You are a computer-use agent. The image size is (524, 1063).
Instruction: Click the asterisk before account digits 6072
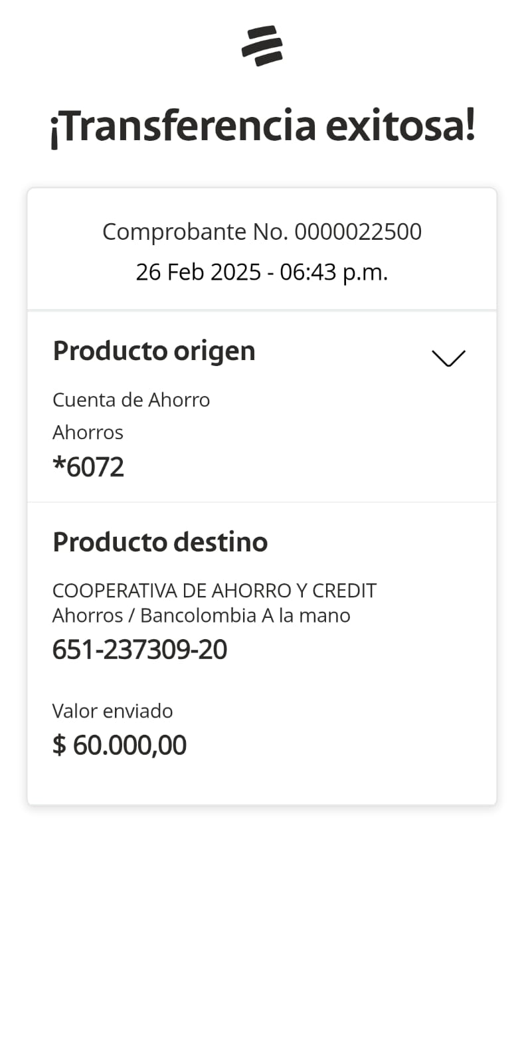(58, 465)
